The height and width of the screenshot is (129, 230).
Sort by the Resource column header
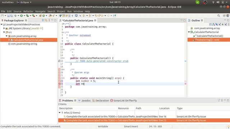coord(126,108)
